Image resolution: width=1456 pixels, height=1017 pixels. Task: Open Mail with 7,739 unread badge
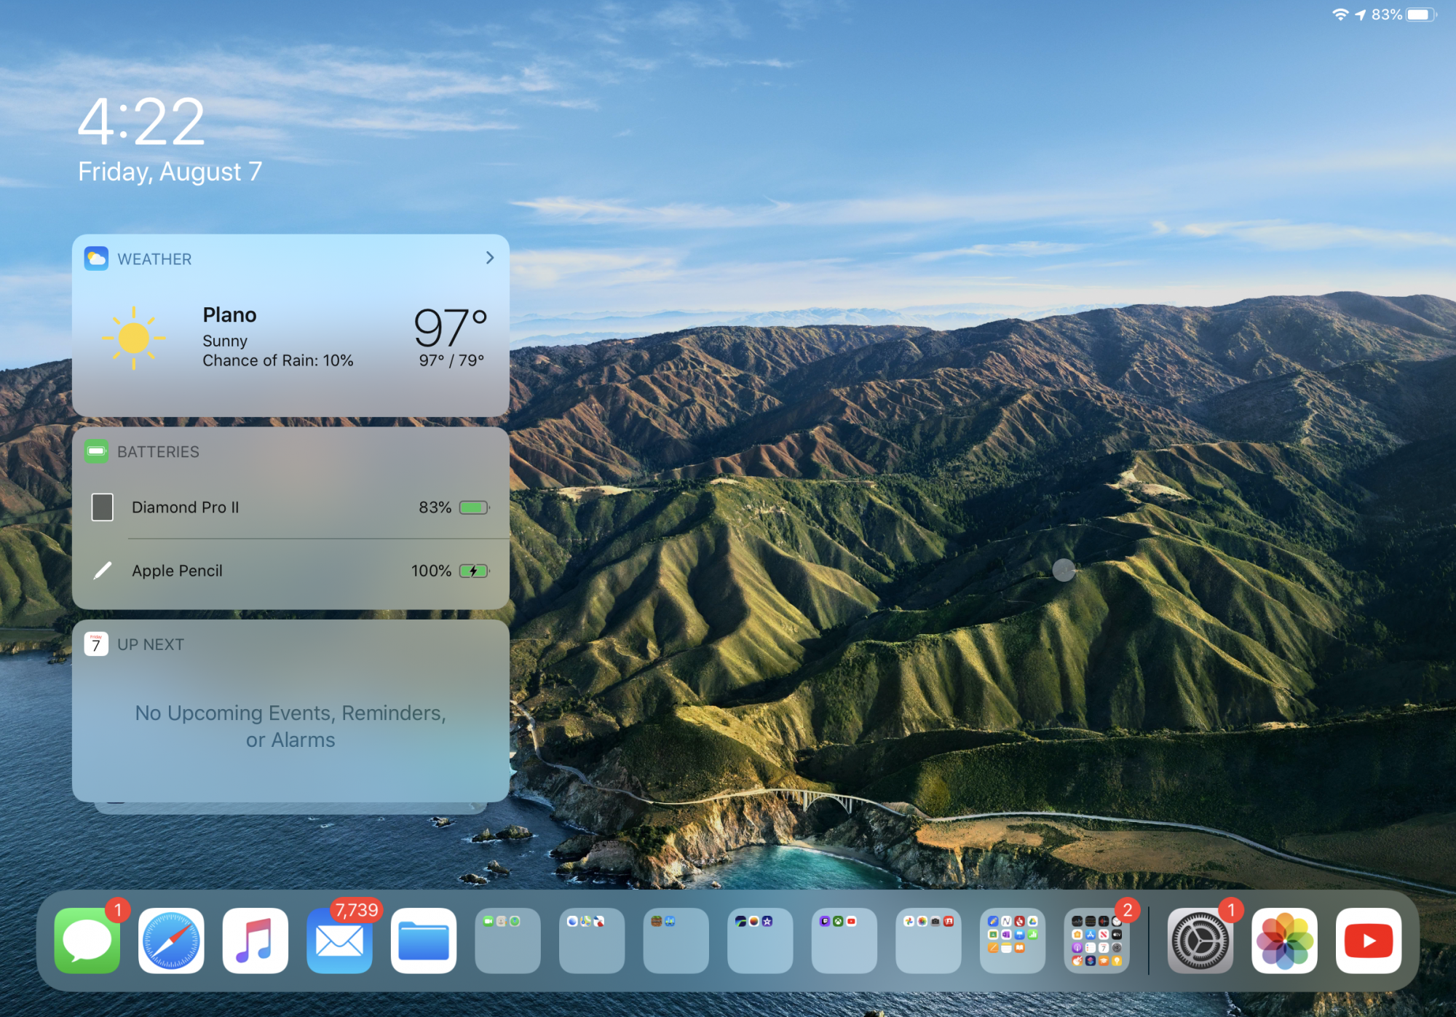339,940
